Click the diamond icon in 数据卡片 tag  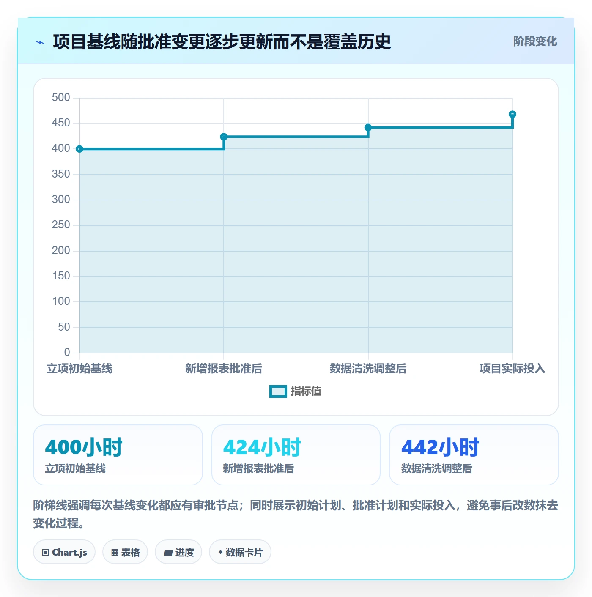pos(220,552)
